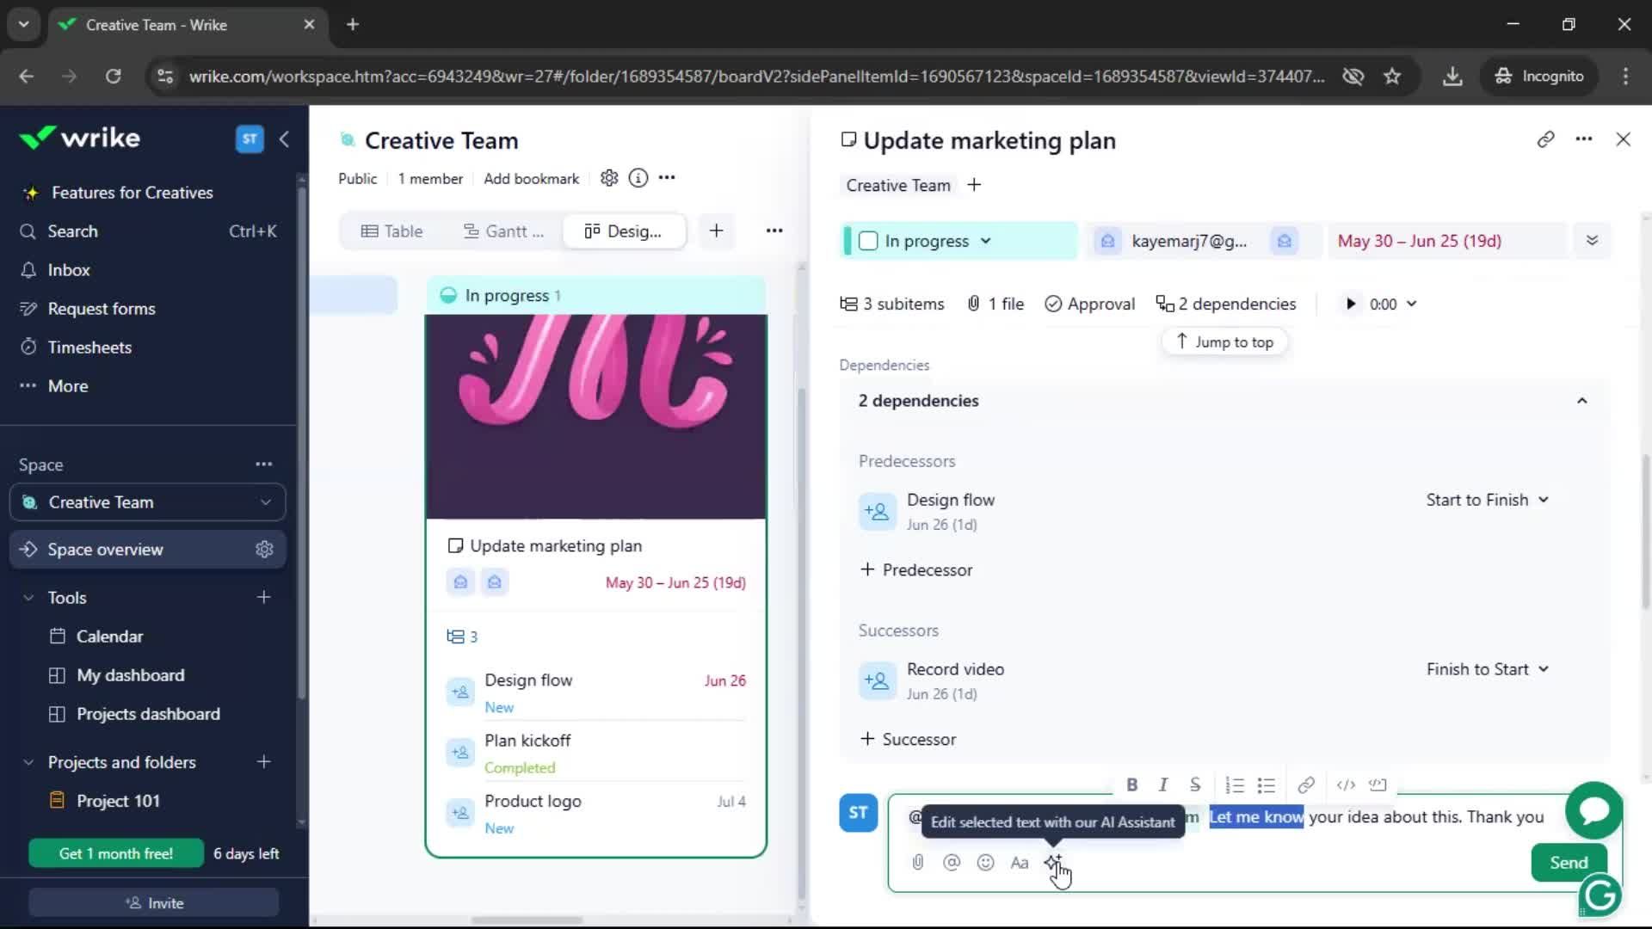
Task: Jump to the 2 dependencies section
Action: (1226, 304)
